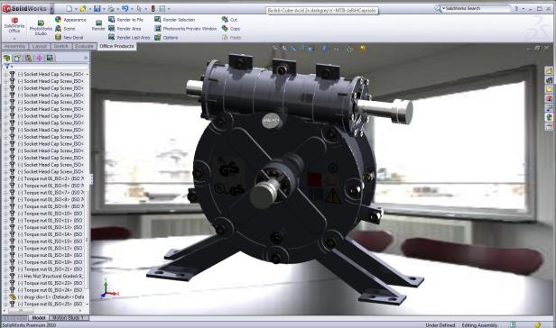556x328 pixels.
Task: Choose Render to File
Action: coord(125,20)
